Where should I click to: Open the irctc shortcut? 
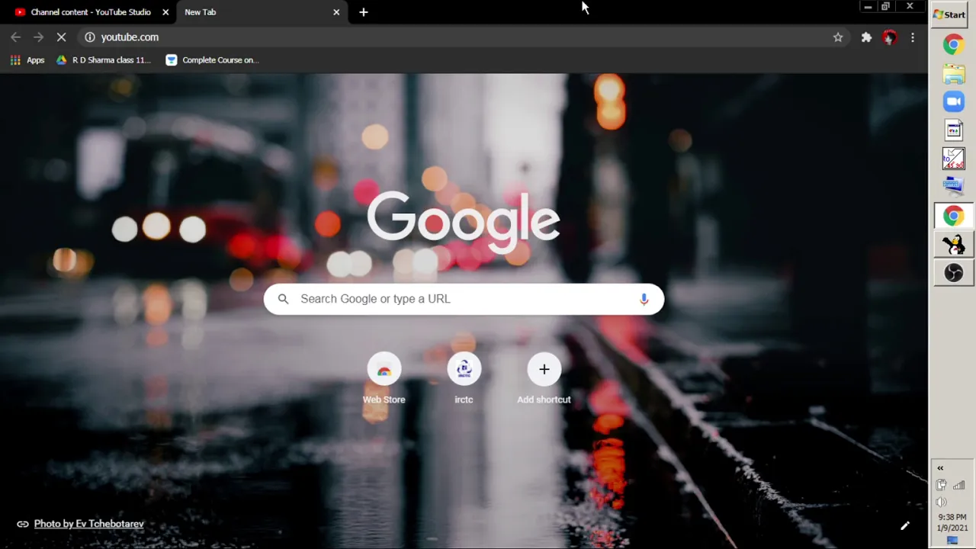[464, 378]
